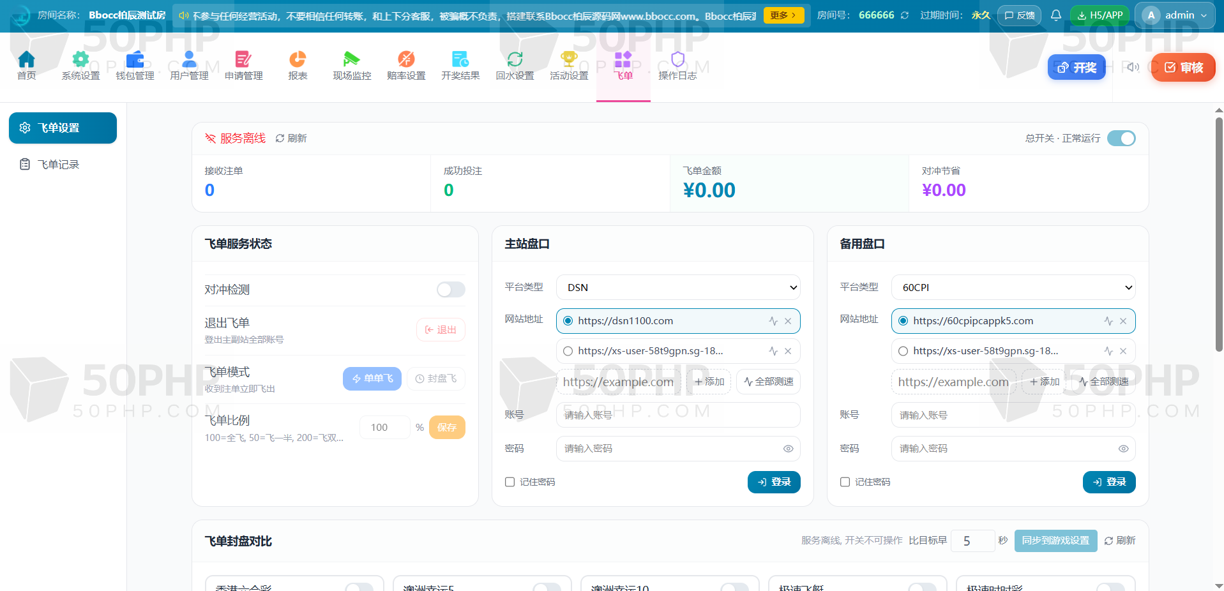
Task: Open the DSN platform type dropdown
Action: 678,287
